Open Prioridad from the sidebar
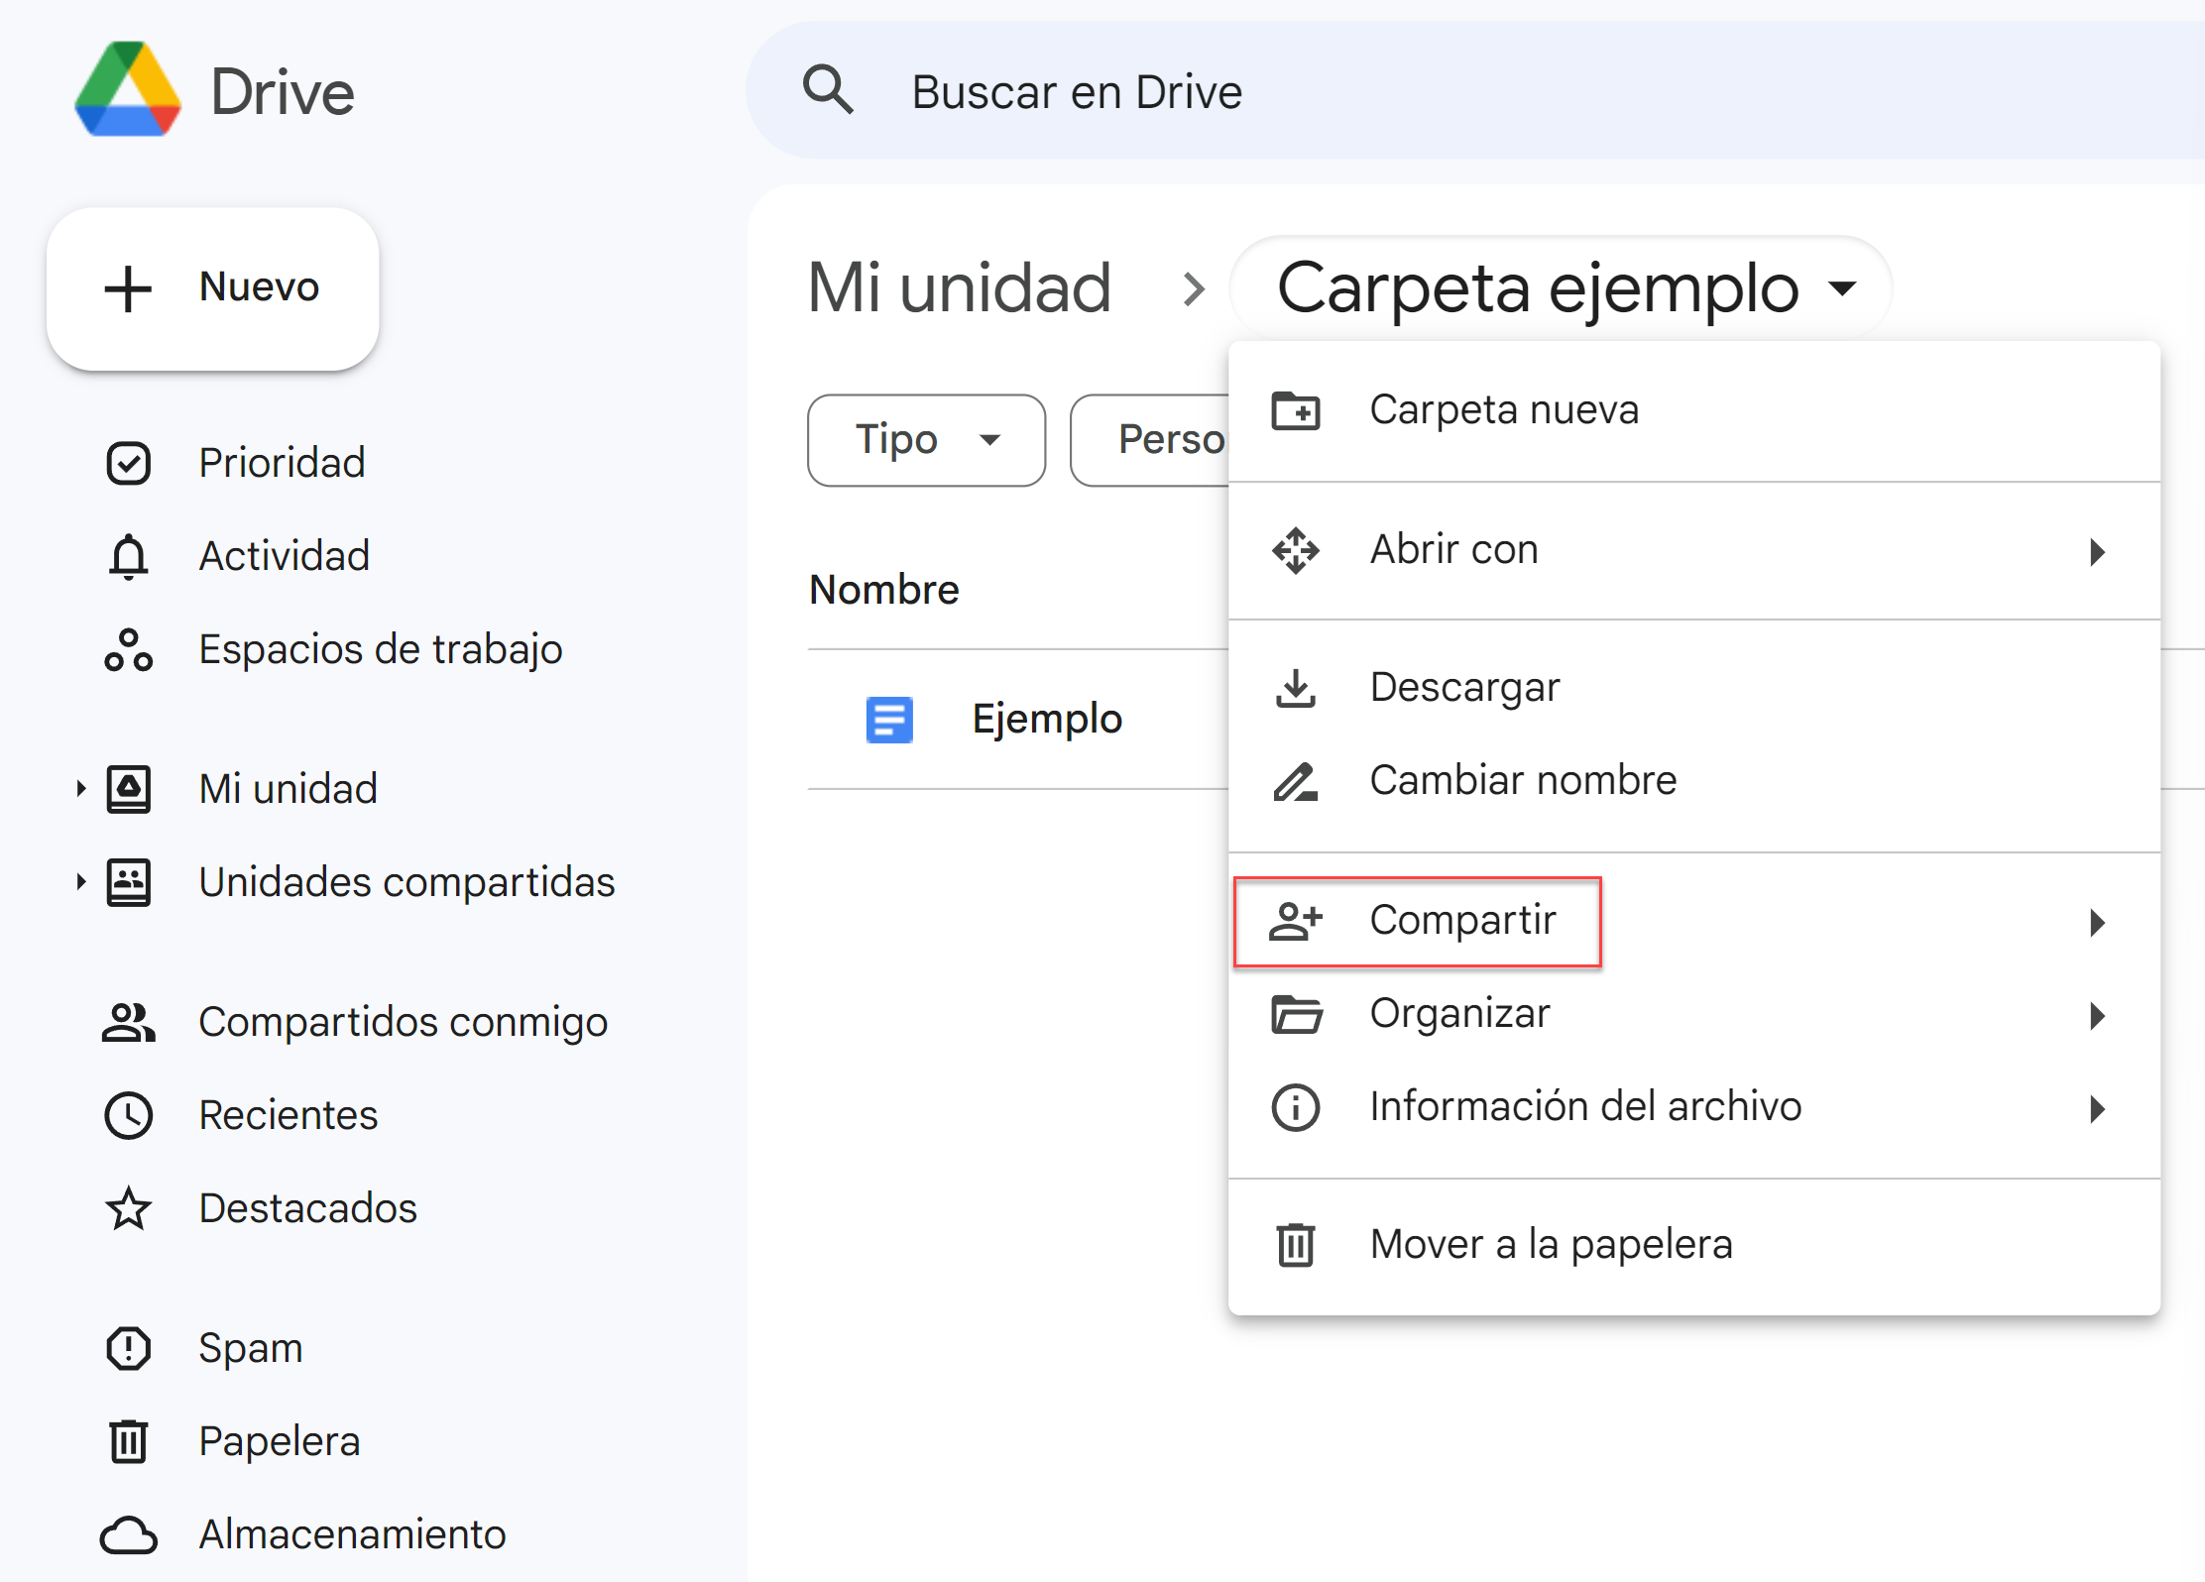This screenshot has height=1582, width=2205. point(282,463)
